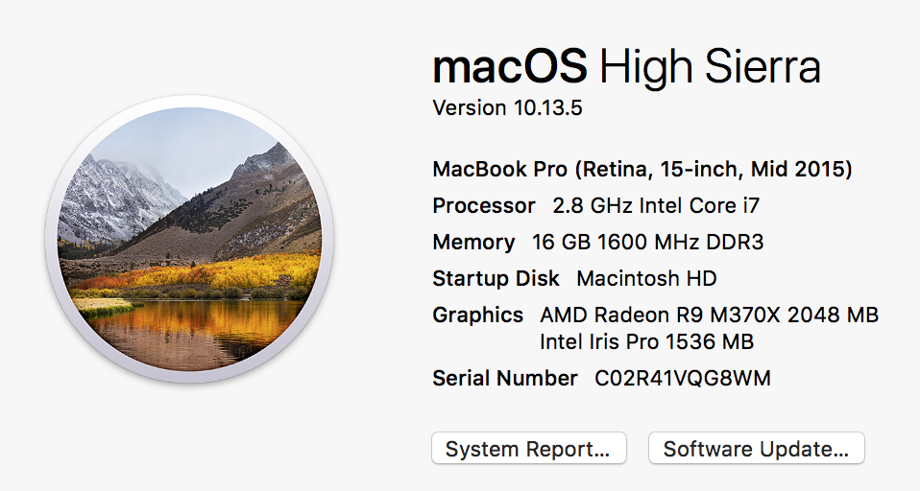The height and width of the screenshot is (491, 920).
Task: Click the Startup Disk label
Action: [496, 279]
